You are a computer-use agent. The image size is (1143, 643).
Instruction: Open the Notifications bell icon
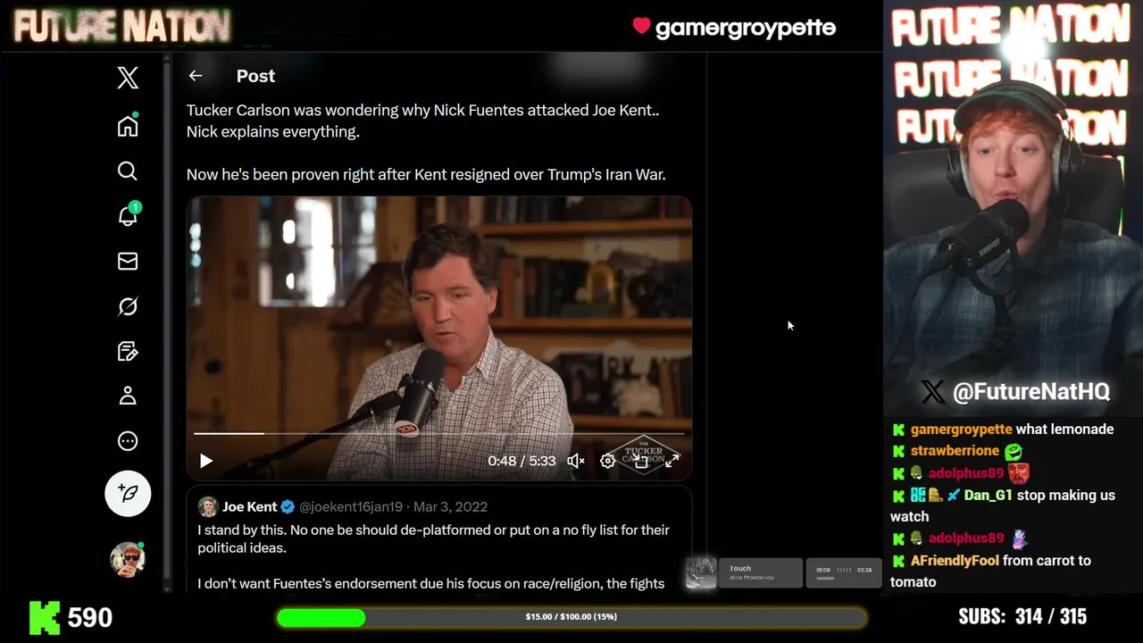click(x=128, y=215)
